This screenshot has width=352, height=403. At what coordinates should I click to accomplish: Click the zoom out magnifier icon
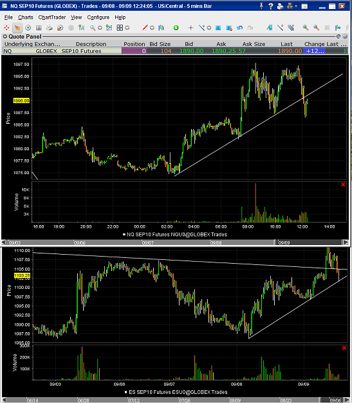316,28
